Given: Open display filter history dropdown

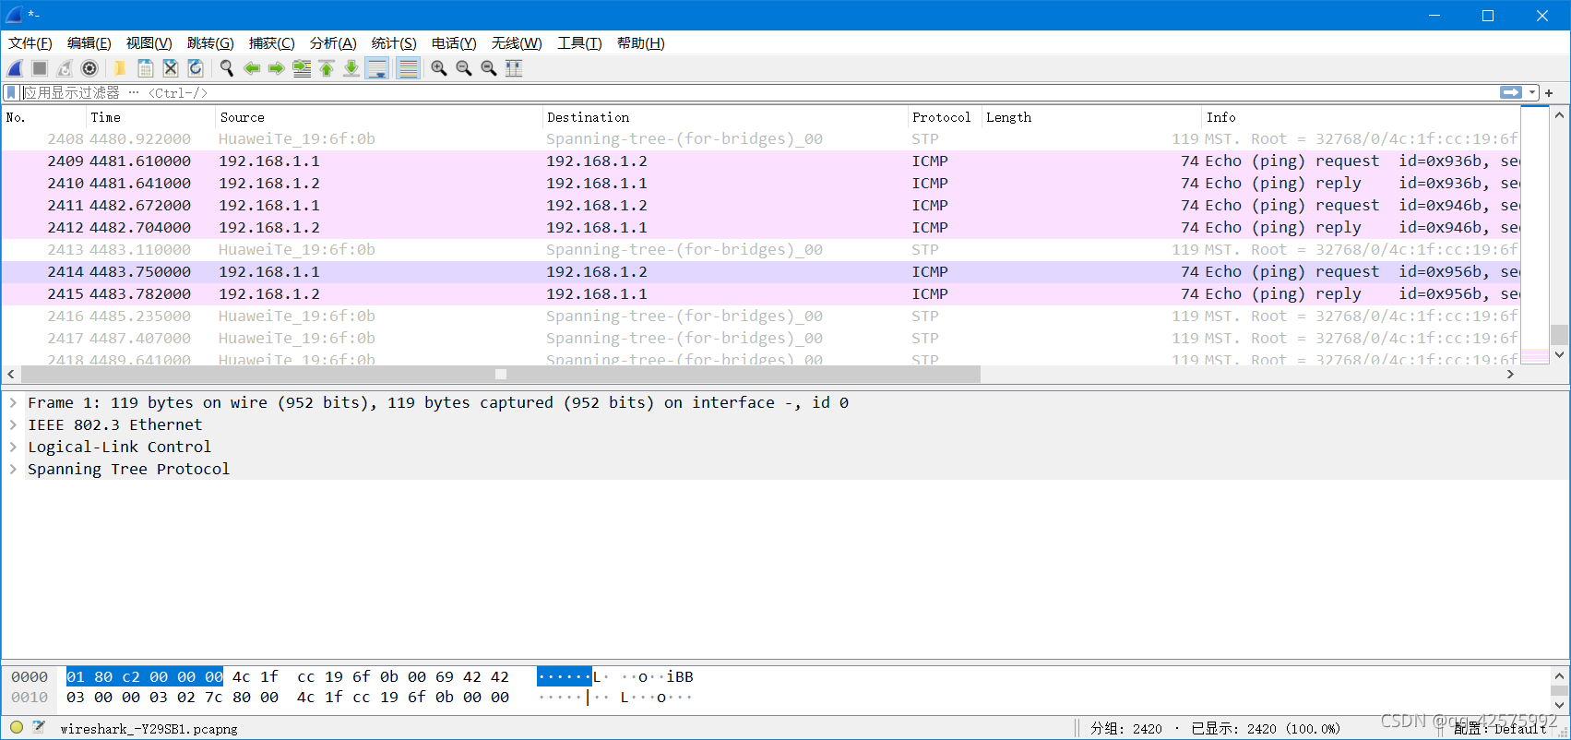Looking at the screenshot, I should coord(1532,92).
